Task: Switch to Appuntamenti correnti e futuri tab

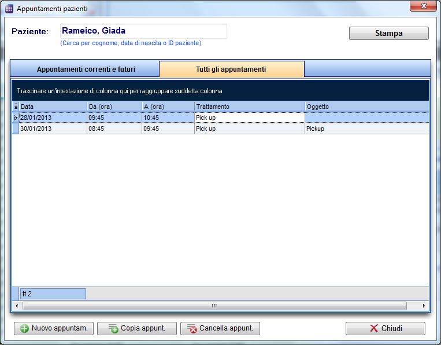Action: click(85, 69)
